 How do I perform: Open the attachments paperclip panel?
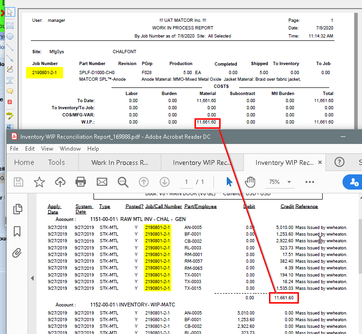click(x=17, y=253)
